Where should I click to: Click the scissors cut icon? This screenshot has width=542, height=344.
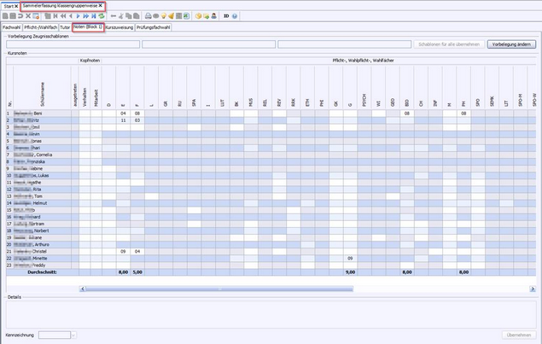point(120,15)
